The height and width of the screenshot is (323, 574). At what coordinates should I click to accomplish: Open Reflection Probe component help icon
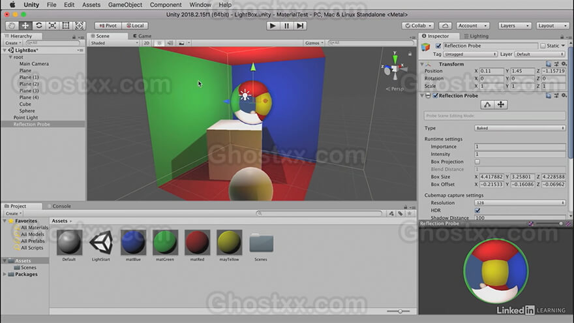click(548, 95)
